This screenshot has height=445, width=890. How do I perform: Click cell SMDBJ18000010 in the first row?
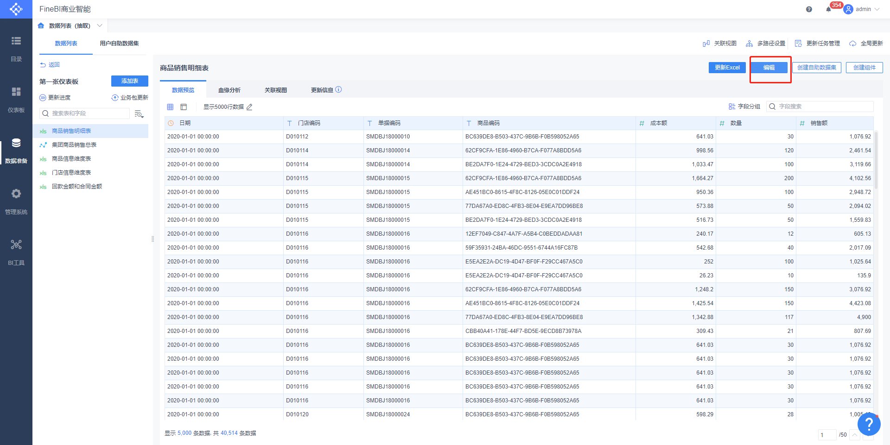[413, 137]
